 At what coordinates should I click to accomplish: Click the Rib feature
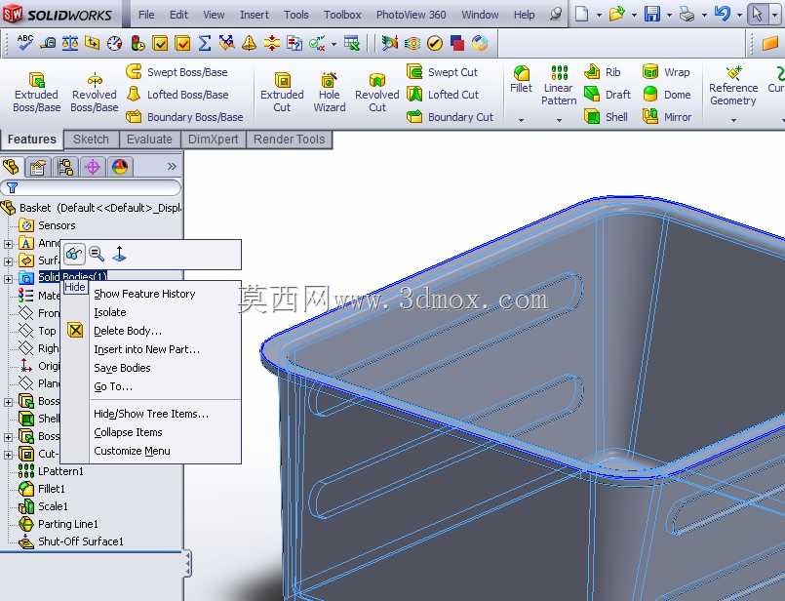tap(603, 72)
